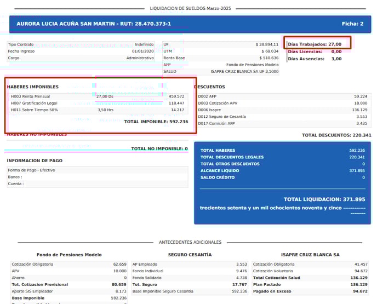The height and width of the screenshot is (304, 377).
Task: Select the 'Días Ausencias: 3,00' line
Action: click(x=315, y=59)
